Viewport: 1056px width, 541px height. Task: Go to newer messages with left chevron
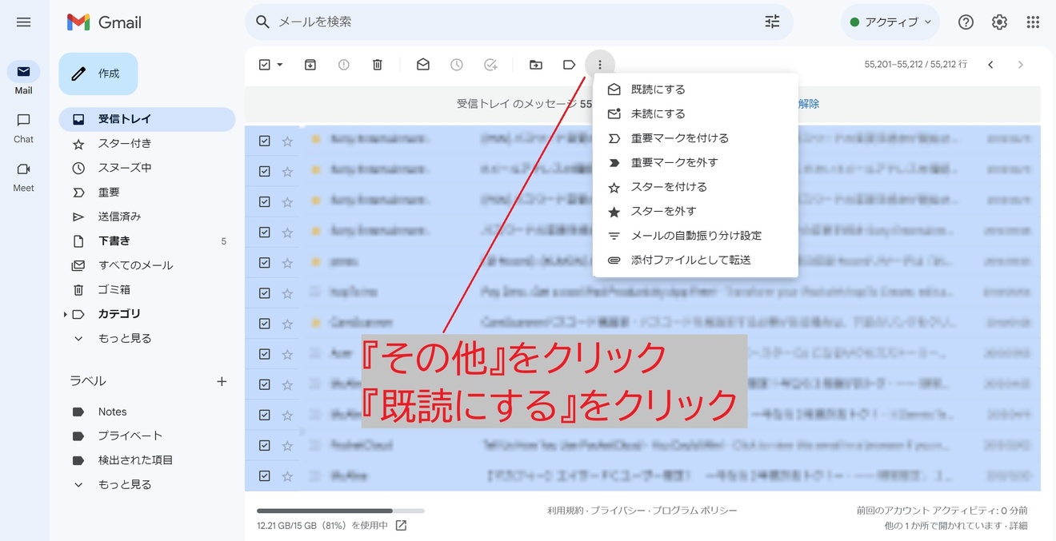pos(990,65)
